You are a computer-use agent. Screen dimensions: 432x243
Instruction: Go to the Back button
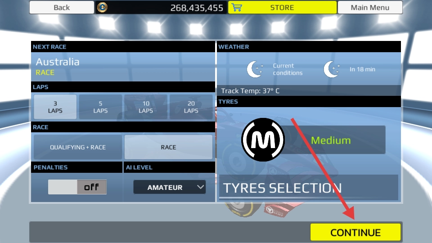tap(62, 8)
